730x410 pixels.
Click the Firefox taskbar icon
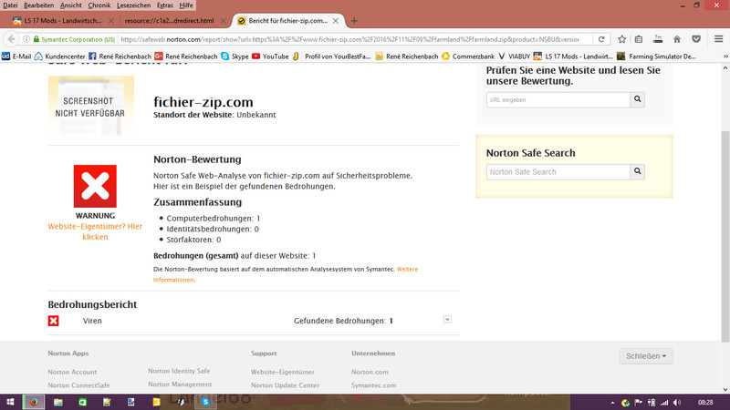pos(34,402)
